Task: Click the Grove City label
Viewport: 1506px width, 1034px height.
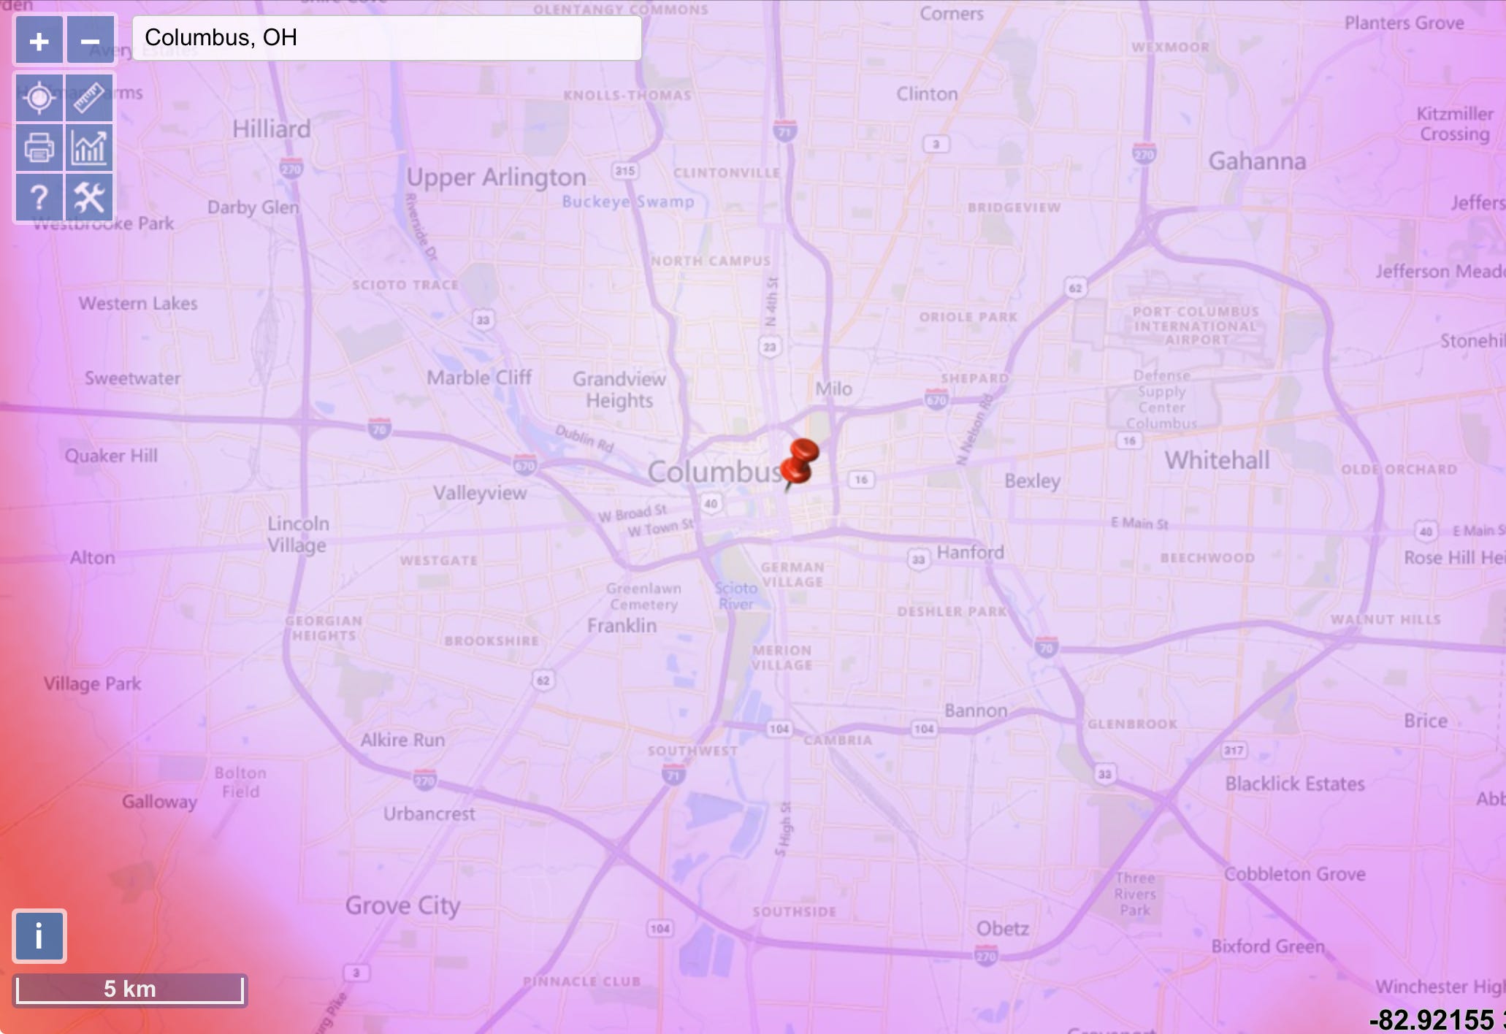Action: pyautogui.click(x=402, y=906)
